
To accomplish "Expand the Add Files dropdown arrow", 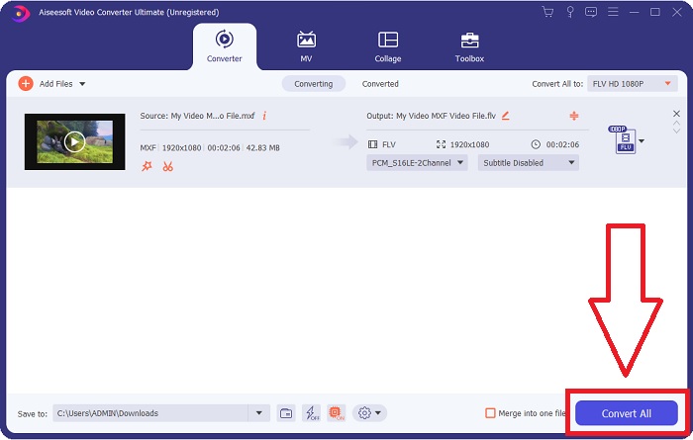I will pyautogui.click(x=82, y=84).
